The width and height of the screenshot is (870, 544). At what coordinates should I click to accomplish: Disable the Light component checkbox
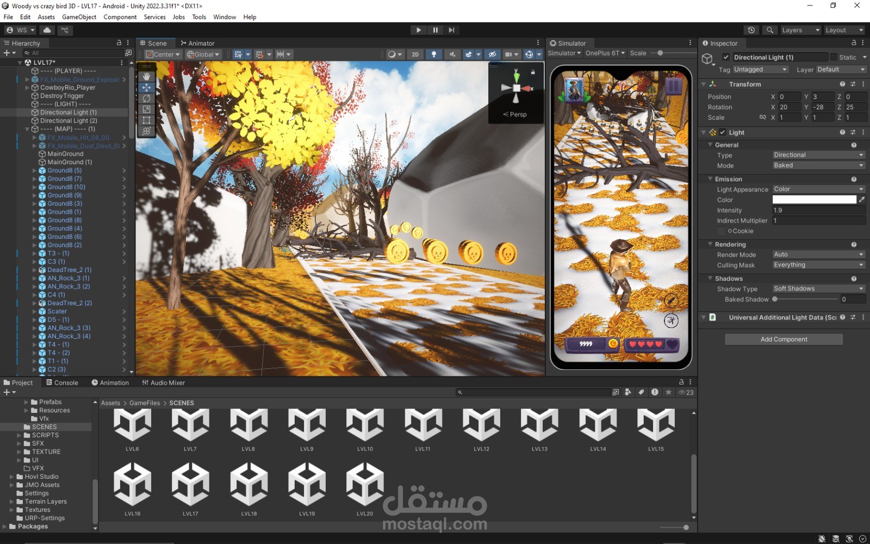723,132
